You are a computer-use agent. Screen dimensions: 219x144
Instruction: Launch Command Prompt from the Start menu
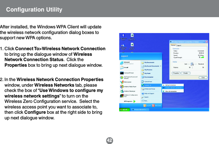point(127,73)
